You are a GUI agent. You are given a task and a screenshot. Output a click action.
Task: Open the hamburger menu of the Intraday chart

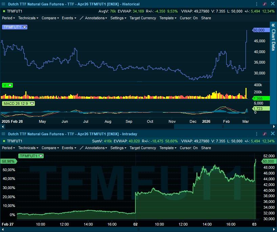[3, 134]
